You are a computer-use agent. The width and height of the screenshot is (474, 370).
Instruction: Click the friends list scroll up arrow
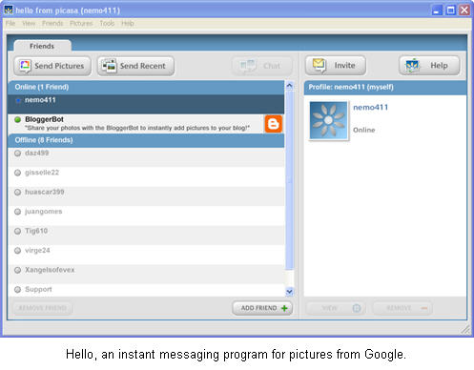[289, 85]
